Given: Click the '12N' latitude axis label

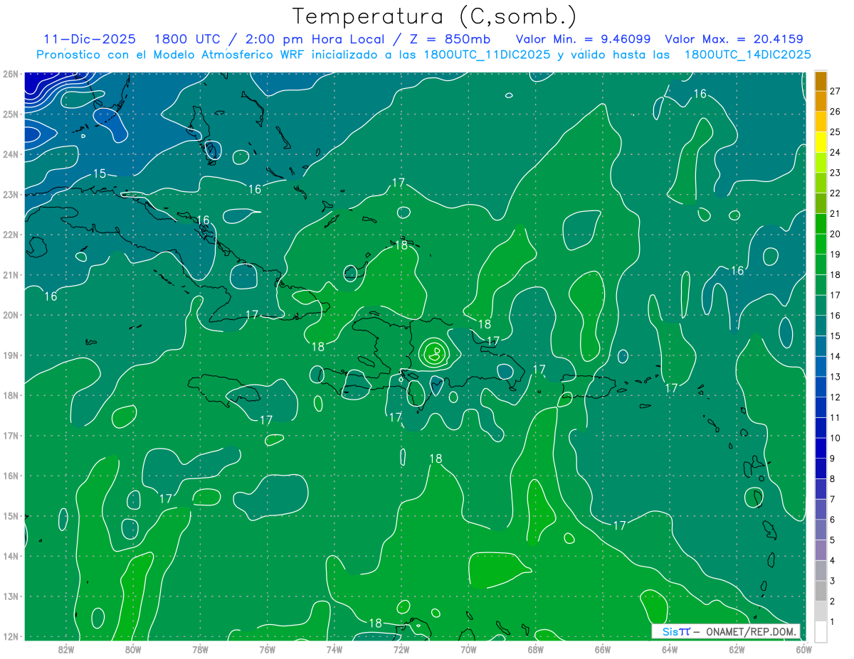Looking at the screenshot, I should (10, 636).
